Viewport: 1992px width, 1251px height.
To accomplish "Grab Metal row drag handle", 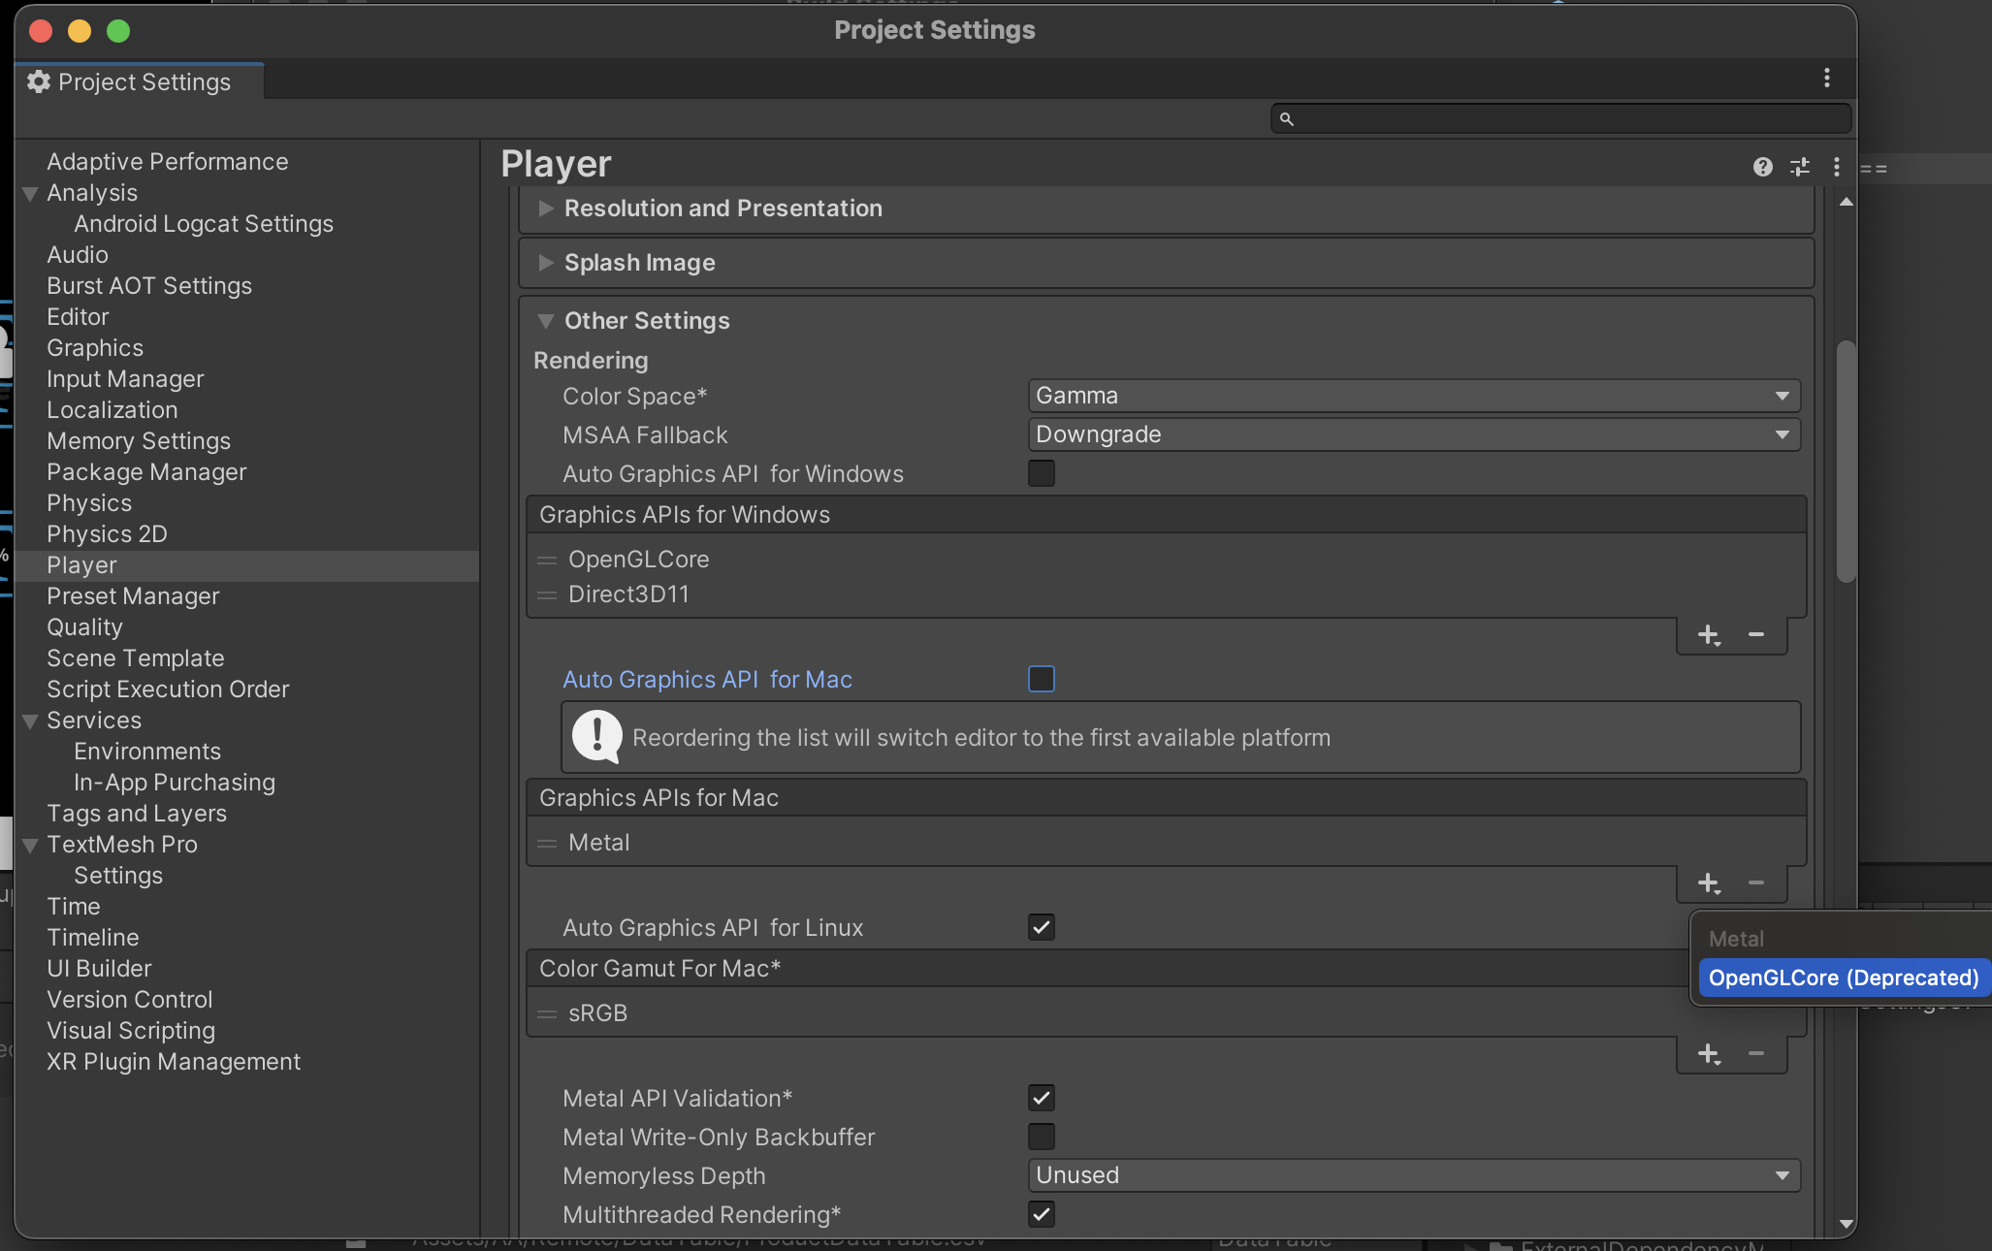I will point(547,844).
